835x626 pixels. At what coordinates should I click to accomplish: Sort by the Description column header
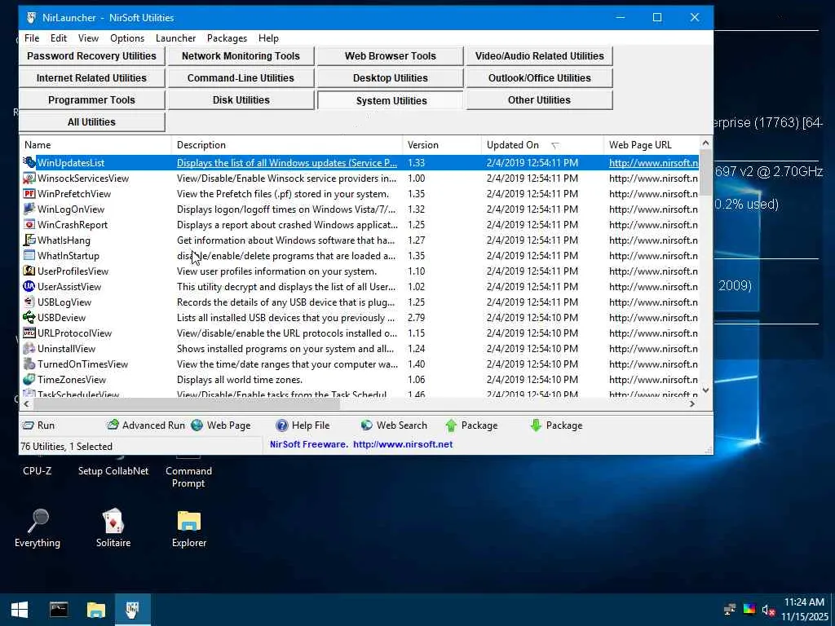(x=286, y=145)
